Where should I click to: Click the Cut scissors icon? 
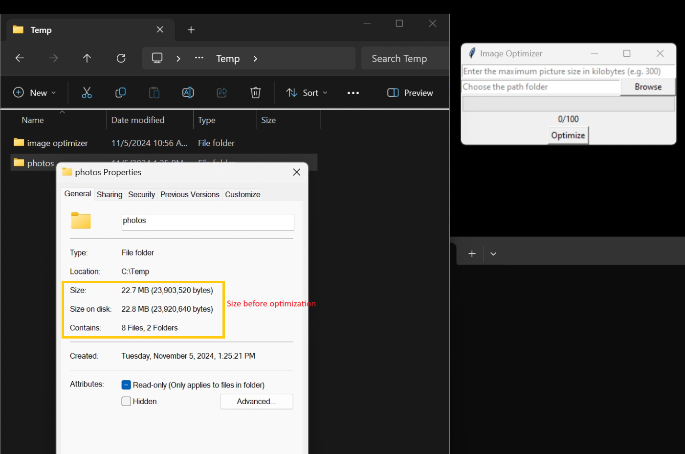87,92
